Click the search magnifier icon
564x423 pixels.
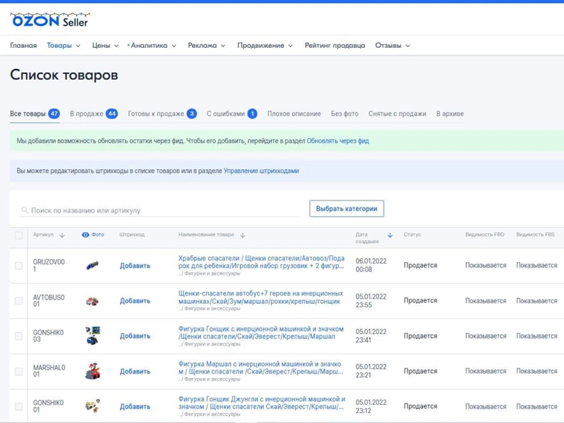[25, 210]
